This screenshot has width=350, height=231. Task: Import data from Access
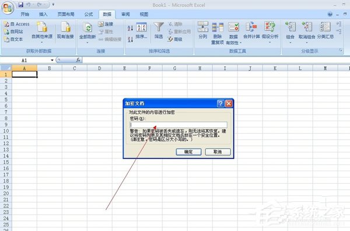(x=17, y=24)
